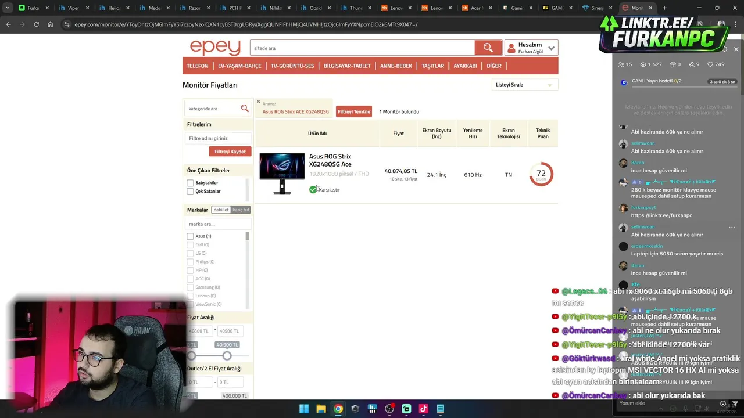Tick the AOC (0) brand checkbox
The height and width of the screenshot is (418, 744).
tap(190, 279)
